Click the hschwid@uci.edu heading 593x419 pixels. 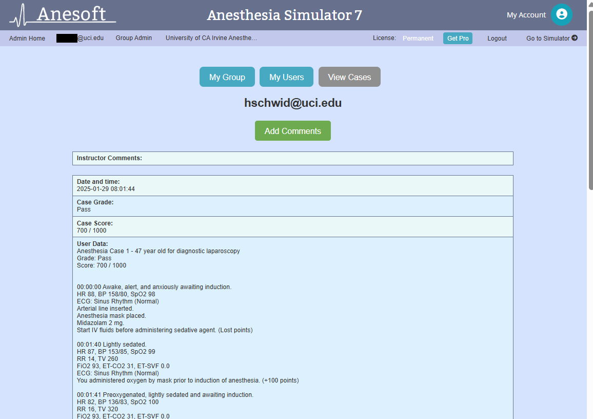pyautogui.click(x=293, y=103)
